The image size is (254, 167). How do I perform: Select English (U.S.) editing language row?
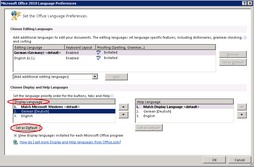[24, 58]
